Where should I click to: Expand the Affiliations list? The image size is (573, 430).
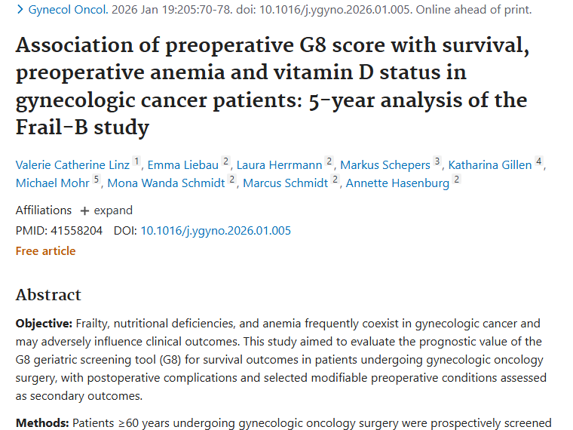tap(112, 210)
